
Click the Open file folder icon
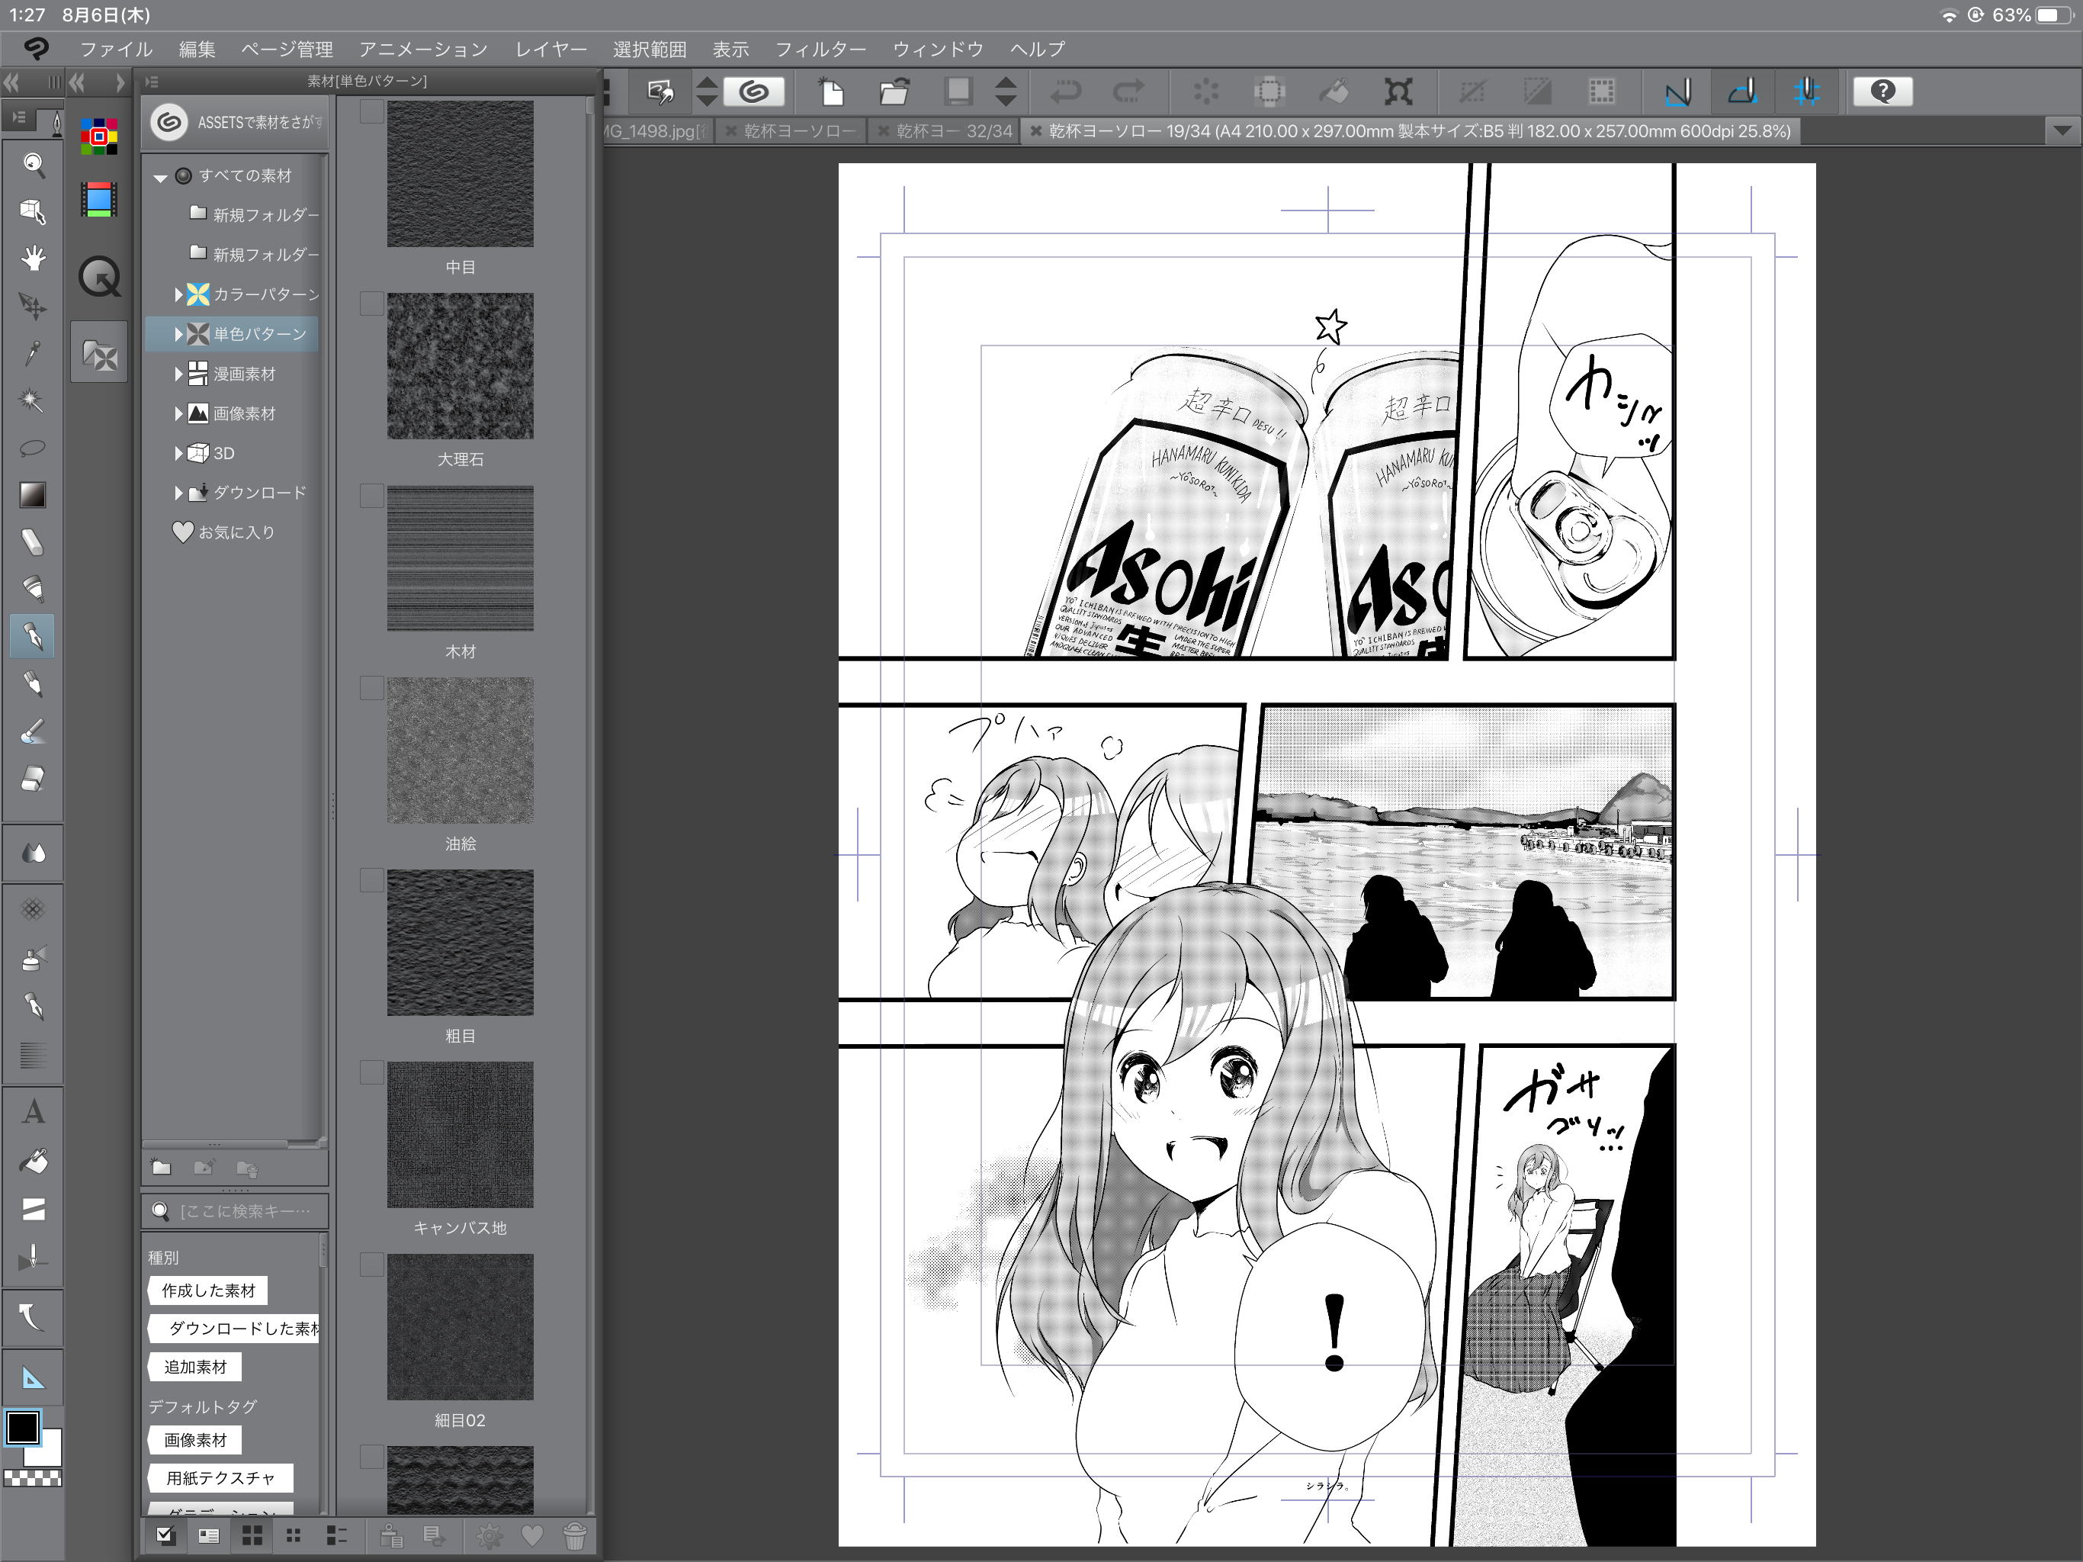(x=894, y=92)
